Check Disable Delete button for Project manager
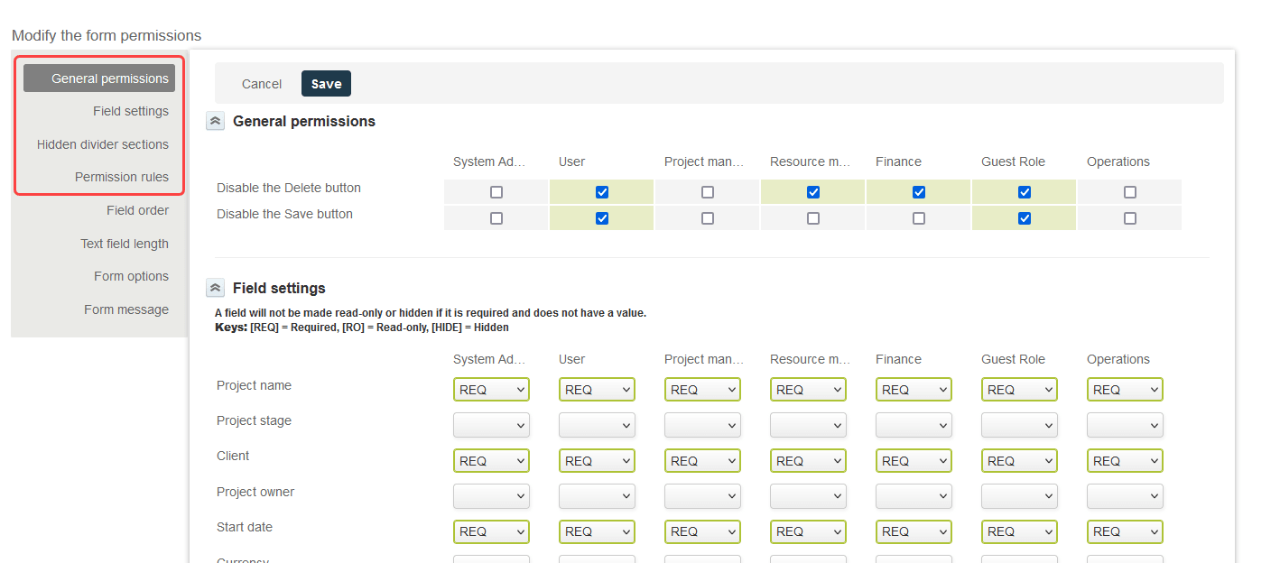The width and height of the screenshot is (1280, 563). click(708, 192)
